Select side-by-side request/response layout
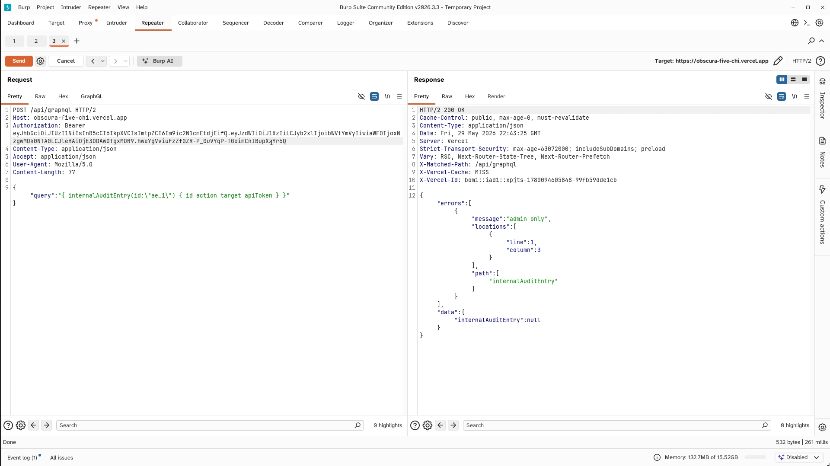The image size is (830, 466). pyautogui.click(x=782, y=80)
